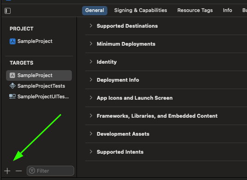The image size is (247, 180).
Task: Click the filter icon in Filter field
Action: [32, 170]
